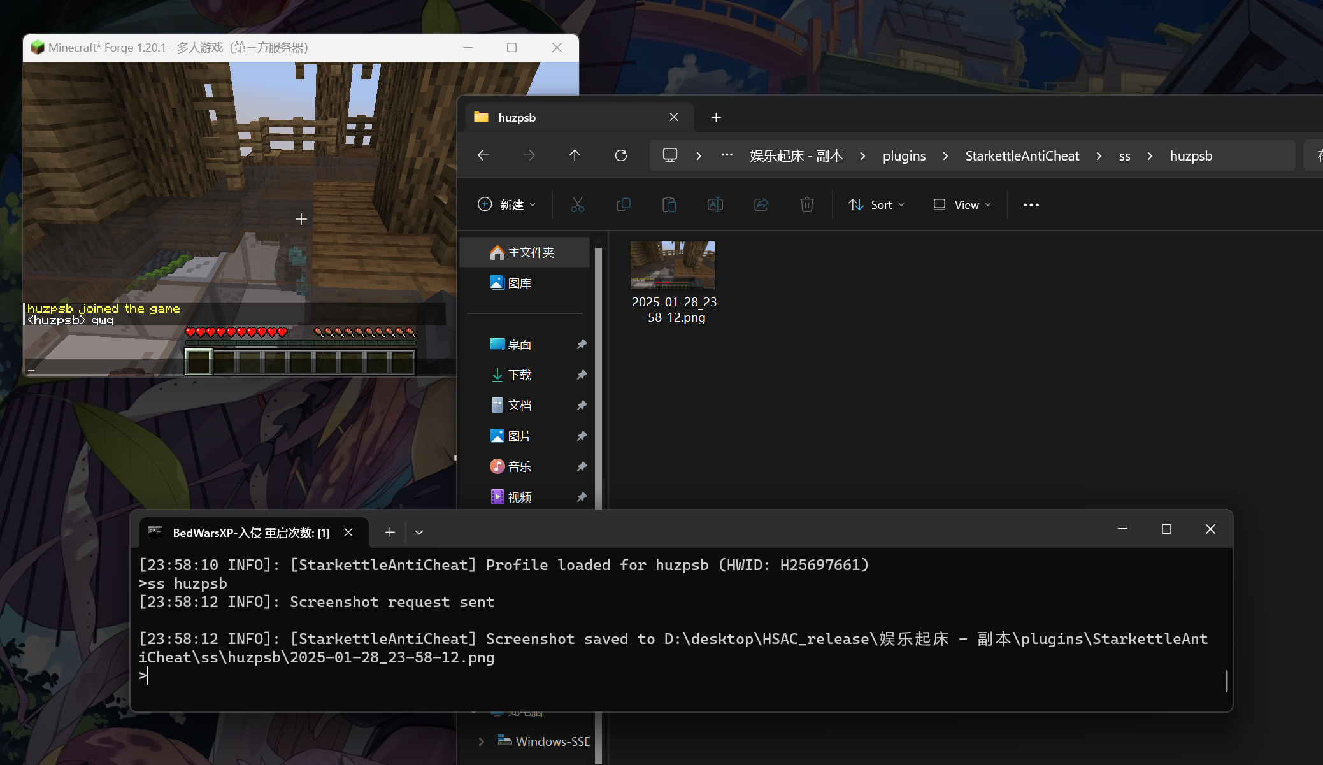The height and width of the screenshot is (765, 1323).
Task: Go back in File Explorer
Action: [x=483, y=155]
